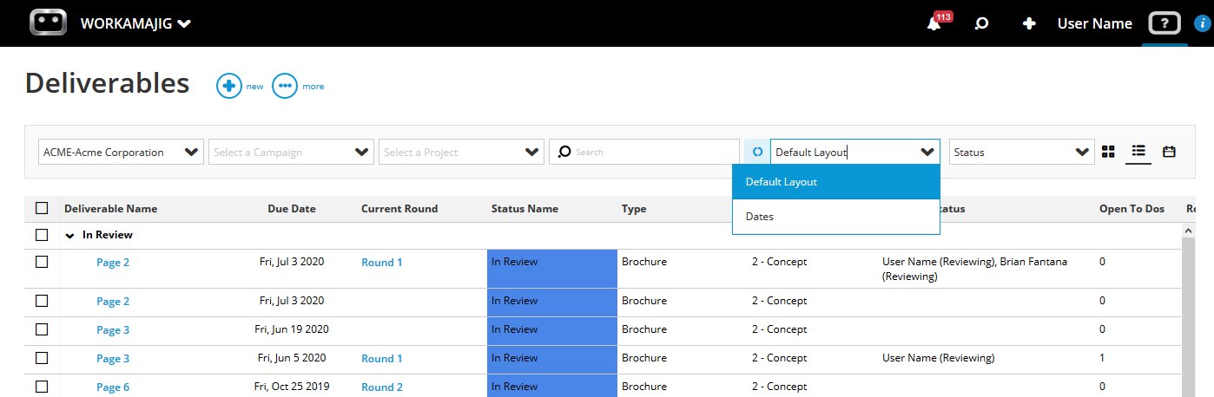This screenshot has width=1214, height=397.
Task: Click the plus add icon in top bar
Action: pyautogui.click(x=1029, y=24)
